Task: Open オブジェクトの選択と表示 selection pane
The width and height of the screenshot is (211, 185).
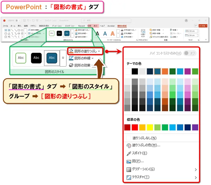Action: [159, 37]
